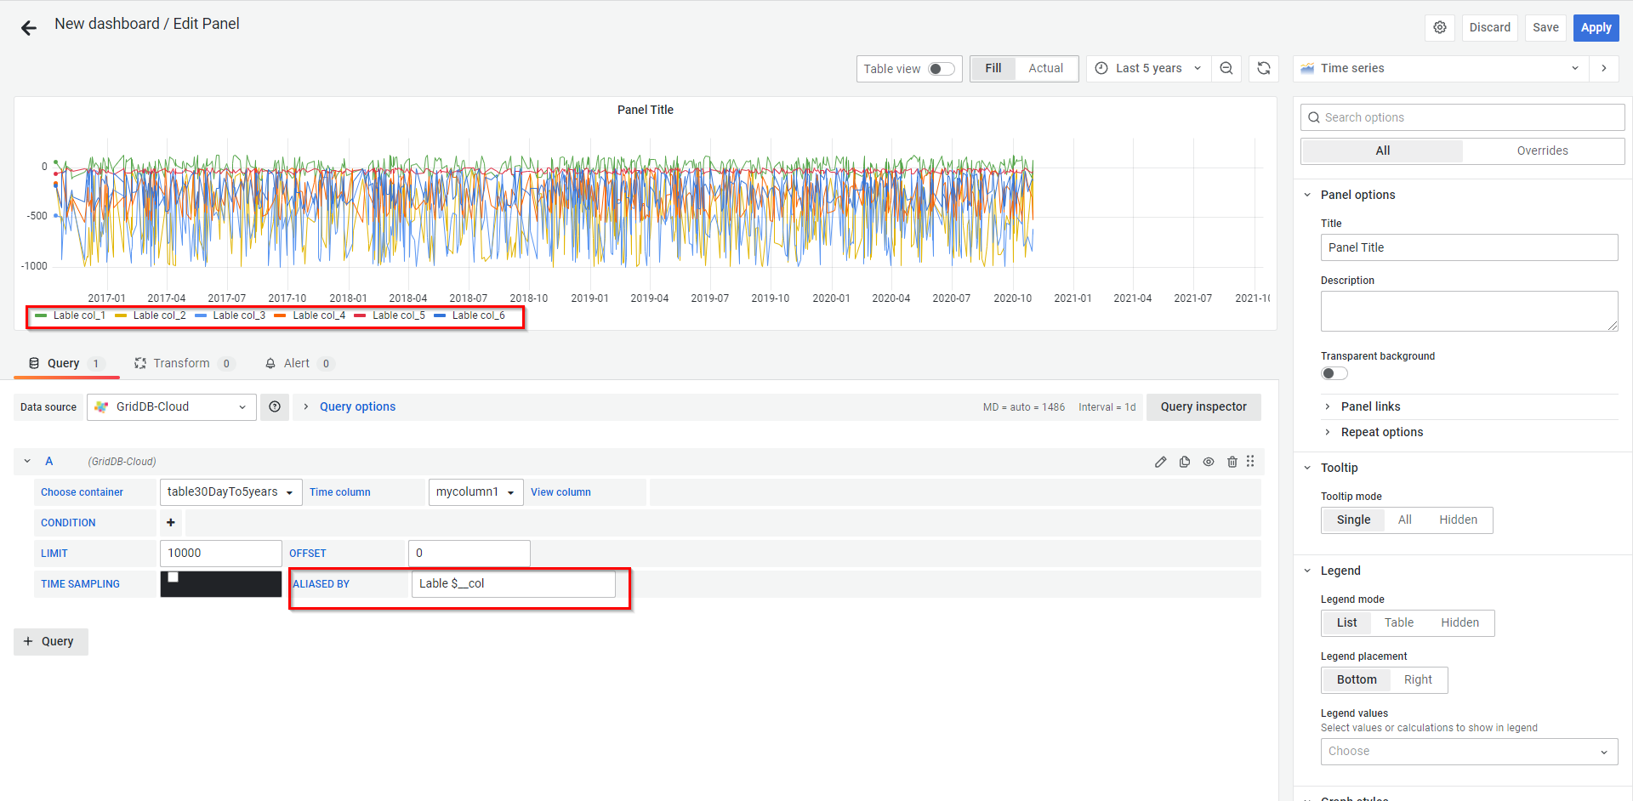Select the Overrides tab

(x=1542, y=151)
